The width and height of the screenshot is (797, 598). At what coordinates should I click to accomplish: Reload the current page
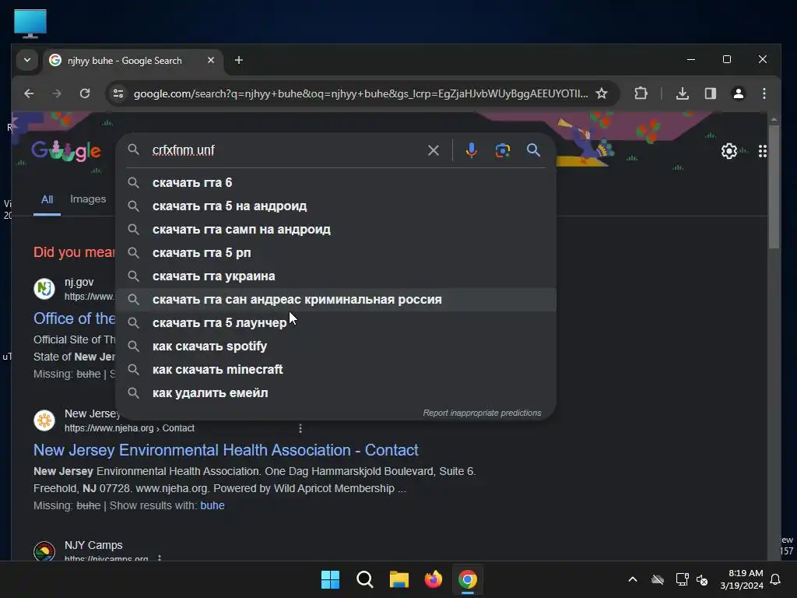85,93
